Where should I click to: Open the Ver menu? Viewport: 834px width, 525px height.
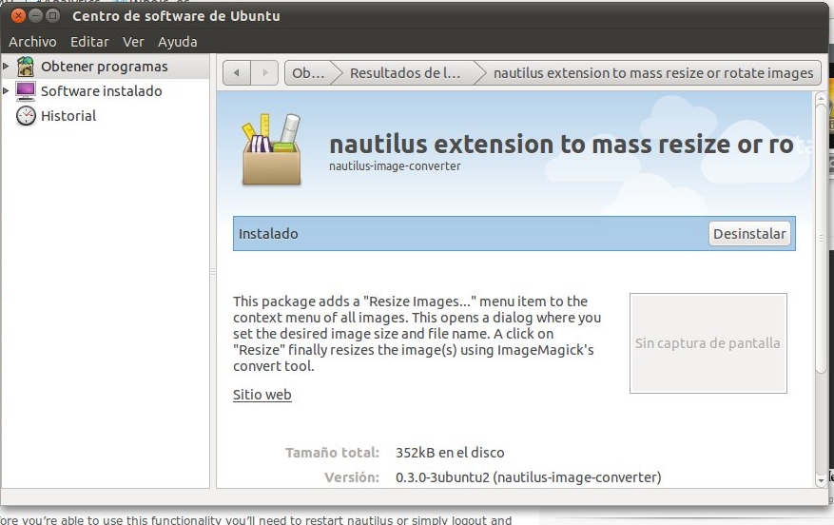point(133,42)
